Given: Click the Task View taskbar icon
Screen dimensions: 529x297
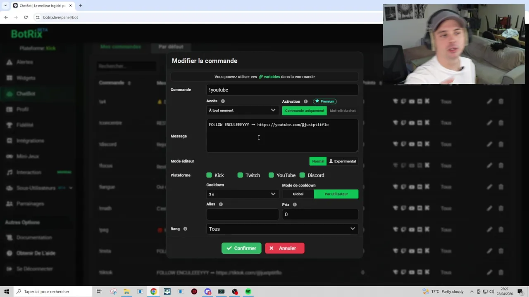Looking at the screenshot, I should [99, 292].
